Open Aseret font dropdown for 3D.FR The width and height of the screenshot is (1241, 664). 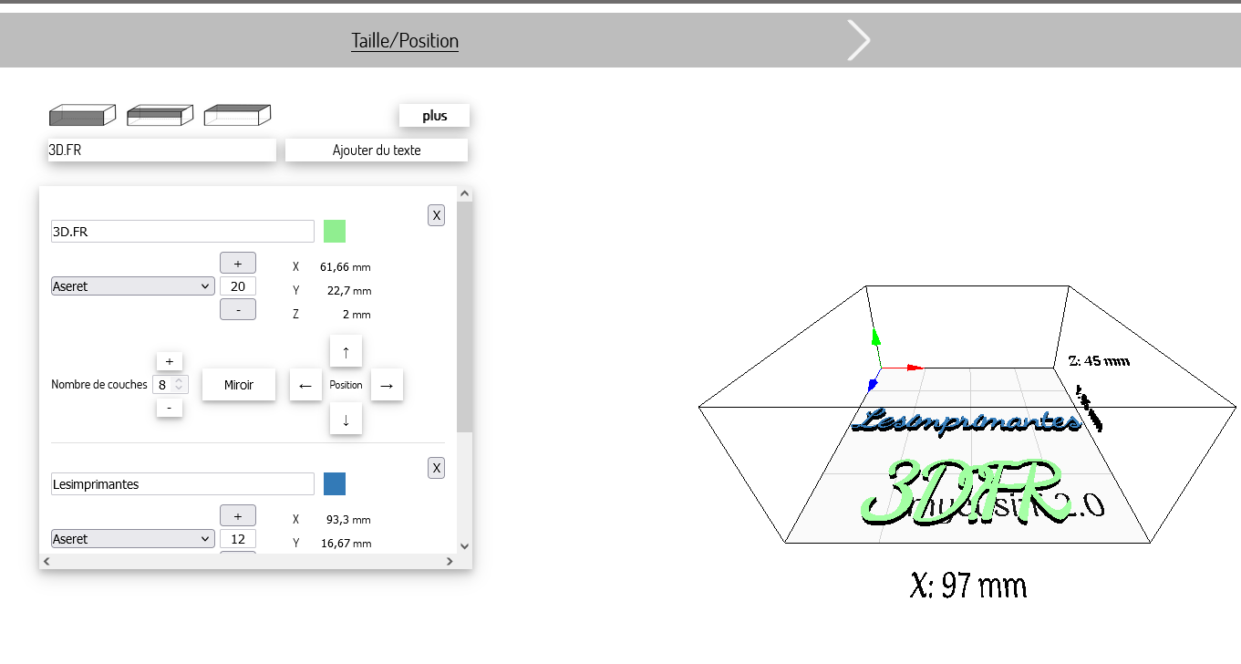pyautogui.click(x=132, y=286)
